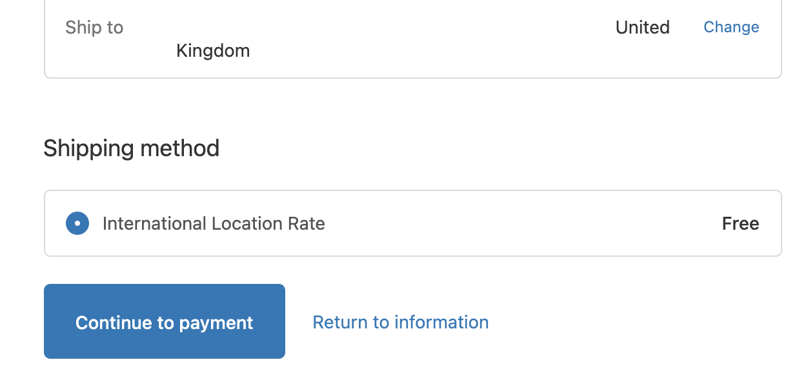This screenshot has height=391, width=808.
Task: Click the word Rate in the shipping option
Action: (x=306, y=224)
